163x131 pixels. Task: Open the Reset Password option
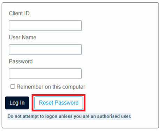coord(59,103)
